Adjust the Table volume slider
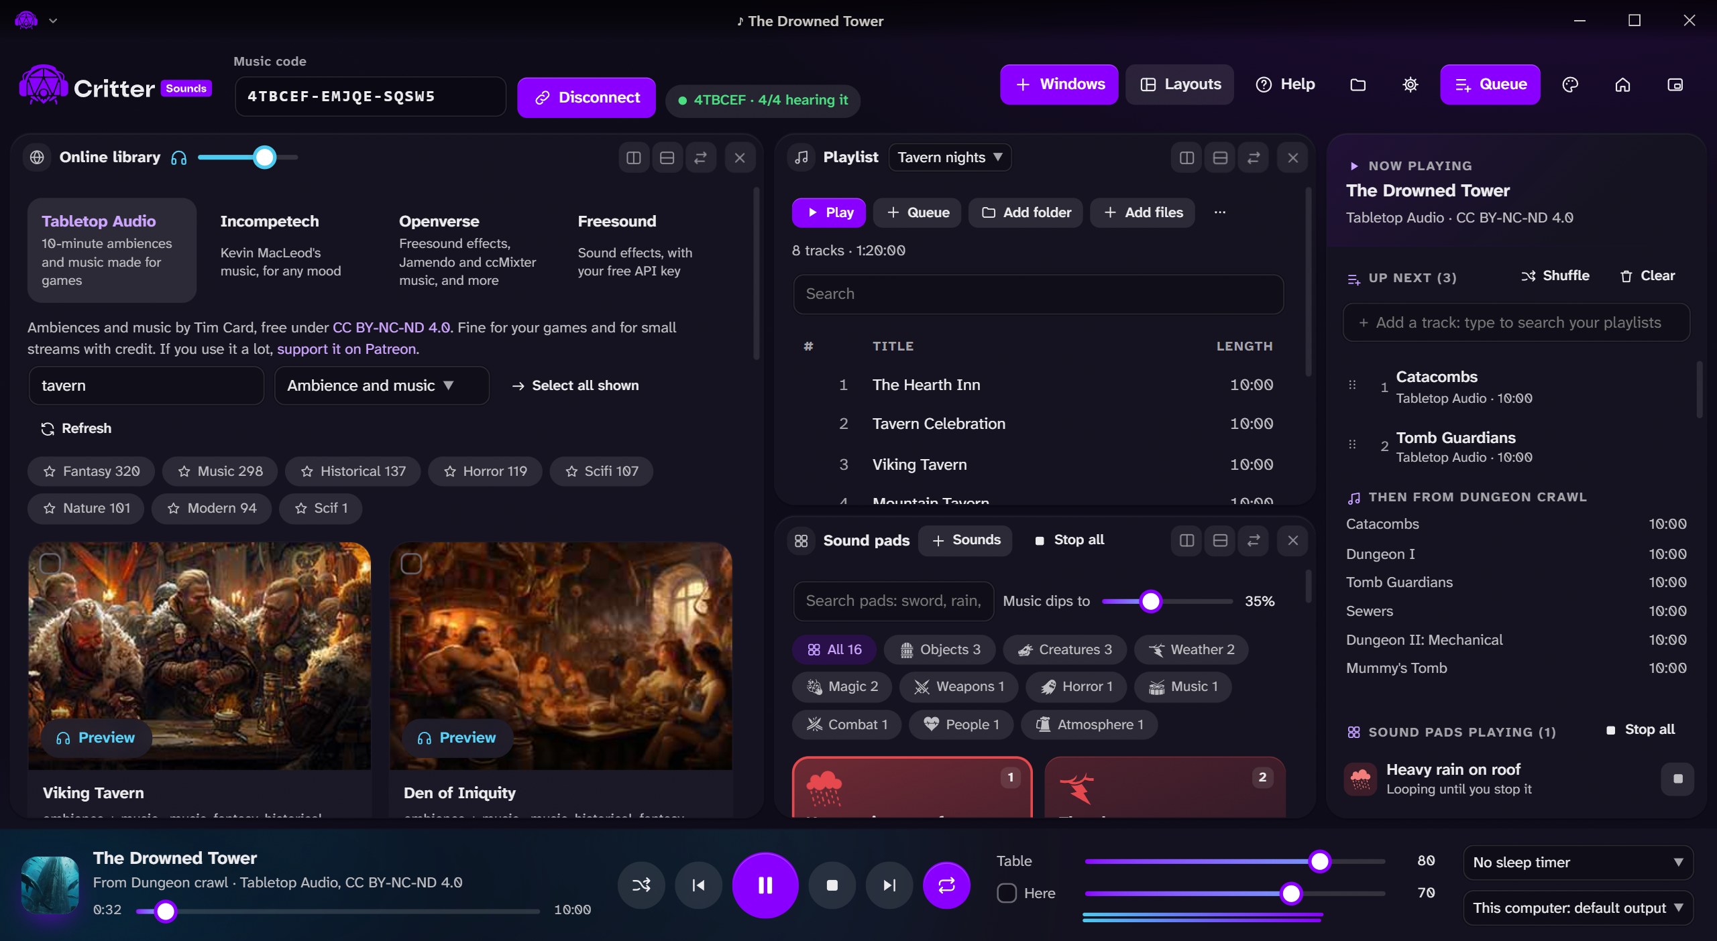1717x941 pixels. click(x=1235, y=861)
